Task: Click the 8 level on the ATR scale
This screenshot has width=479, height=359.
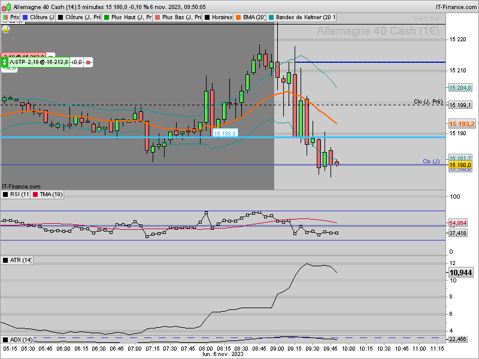Action: pyautogui.click(x=451, y=297)
